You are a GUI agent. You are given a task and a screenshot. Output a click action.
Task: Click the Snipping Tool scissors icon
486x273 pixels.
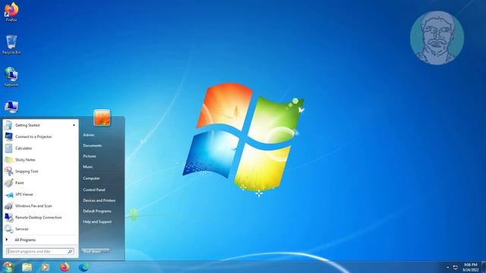tap(8, 171)
